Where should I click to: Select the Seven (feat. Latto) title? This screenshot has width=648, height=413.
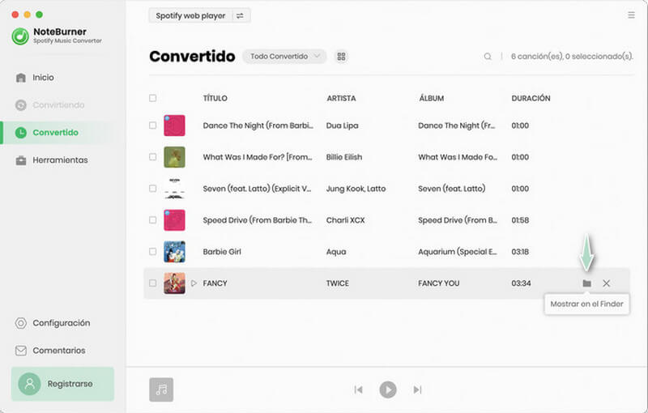pos(257,189)
